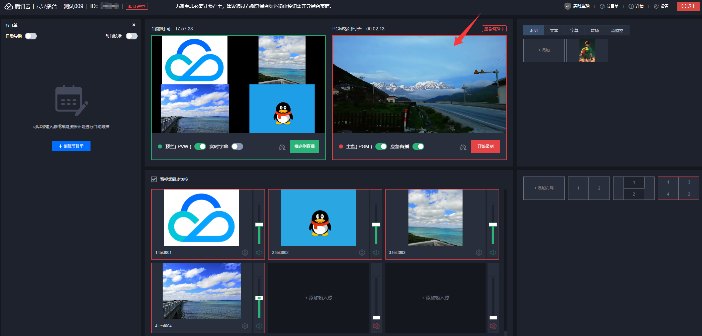Screen dimensions: 702x336
Task: Adjust the 1.test001 volume slider handle
Action: click(259, 225)
